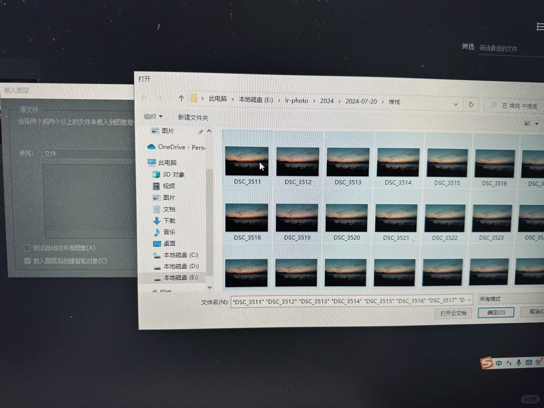The height and width of the screenshot is (408, 544).
Task: Open OneDrive - Personal in the sidebar
Action: pos(176,147)
